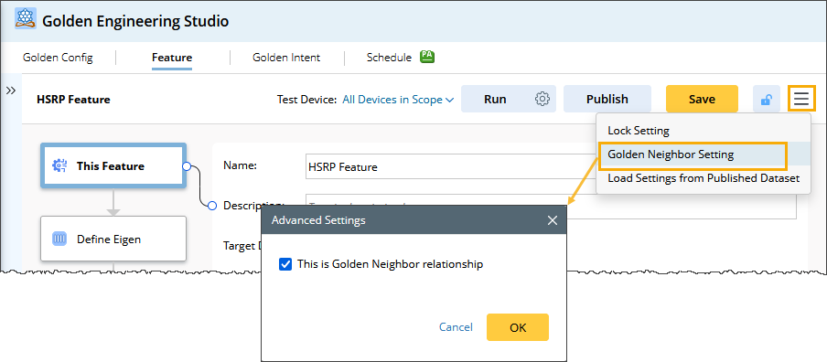Image resolution: width=827 pixels, height=362 pixels.
Task: Click the green PA badge by Schedule
Action: coord(426,57)
